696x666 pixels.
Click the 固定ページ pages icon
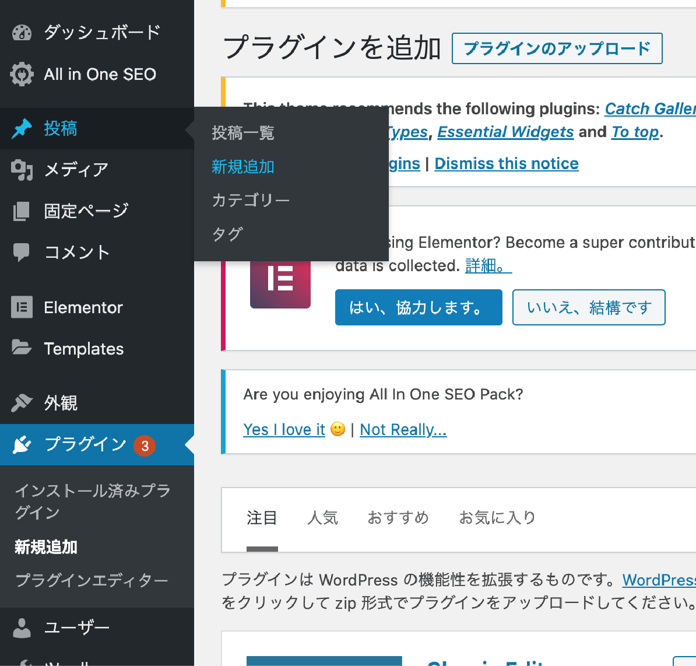(22, 211)
